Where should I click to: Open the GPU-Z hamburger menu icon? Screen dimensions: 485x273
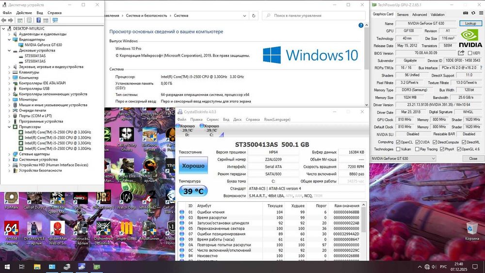pos(481,13)
